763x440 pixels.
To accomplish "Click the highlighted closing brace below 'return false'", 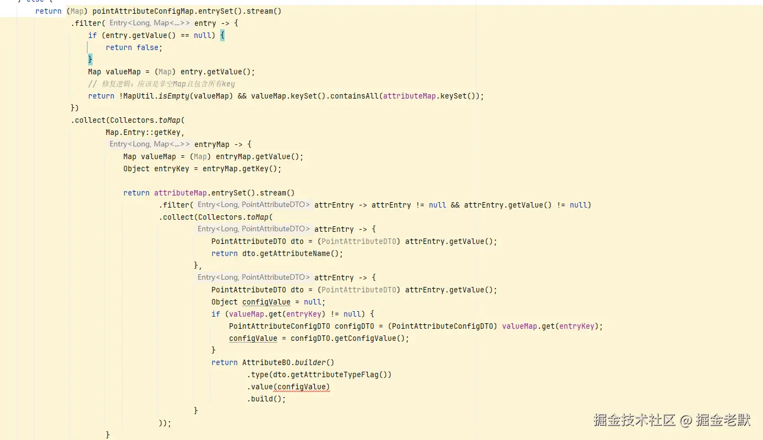I will coord(90,59).
